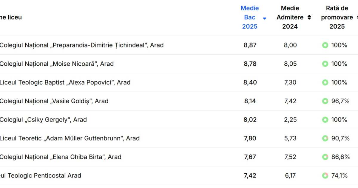Open Colegiul Național Preparandia-Dimitrie Țichindeal entry
Screen dimensions: 358x188
(81, 45)
